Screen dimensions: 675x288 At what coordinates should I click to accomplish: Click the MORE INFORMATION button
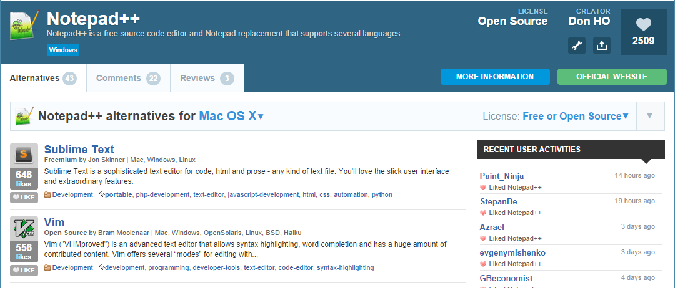point(494,77)
